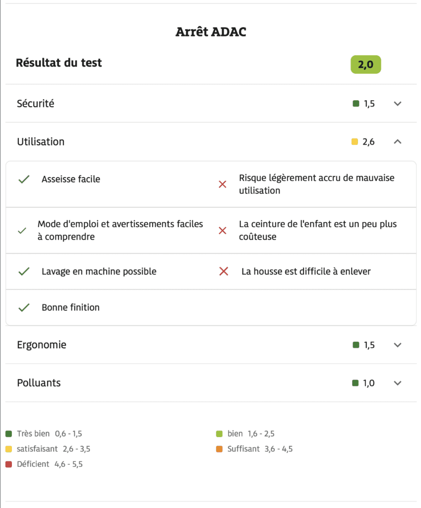Click red cross beside La housse est difficile
The image size is (421, 508).
coord(224,271)
